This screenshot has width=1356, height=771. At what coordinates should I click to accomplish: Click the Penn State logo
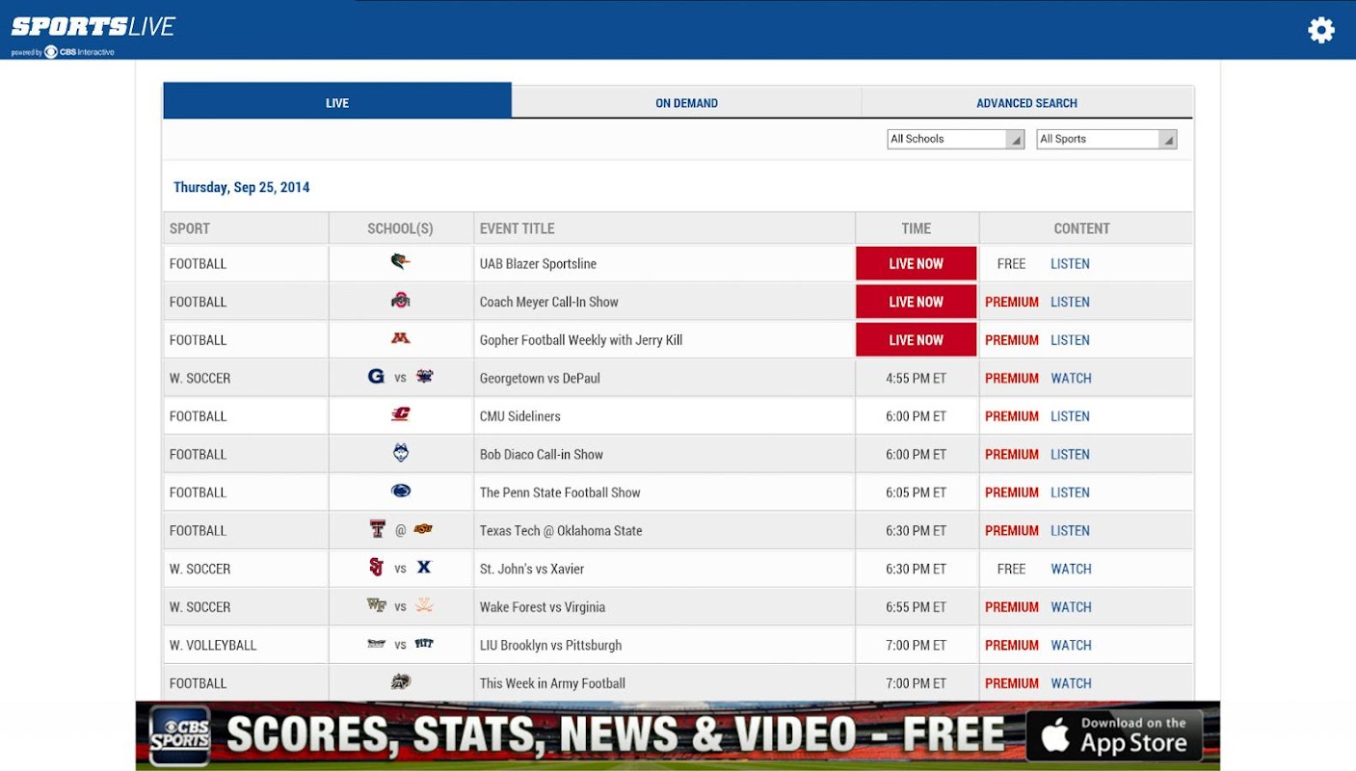coord(401,492)
